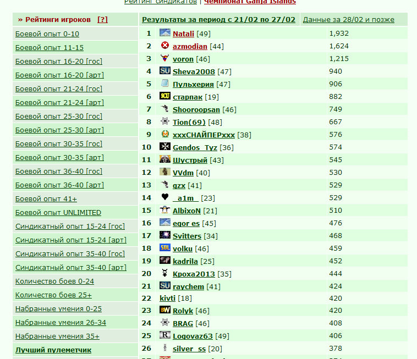417x359 pixels.
Task: Open Набранные умения 0-25 rating
Action: coord(58,309)
